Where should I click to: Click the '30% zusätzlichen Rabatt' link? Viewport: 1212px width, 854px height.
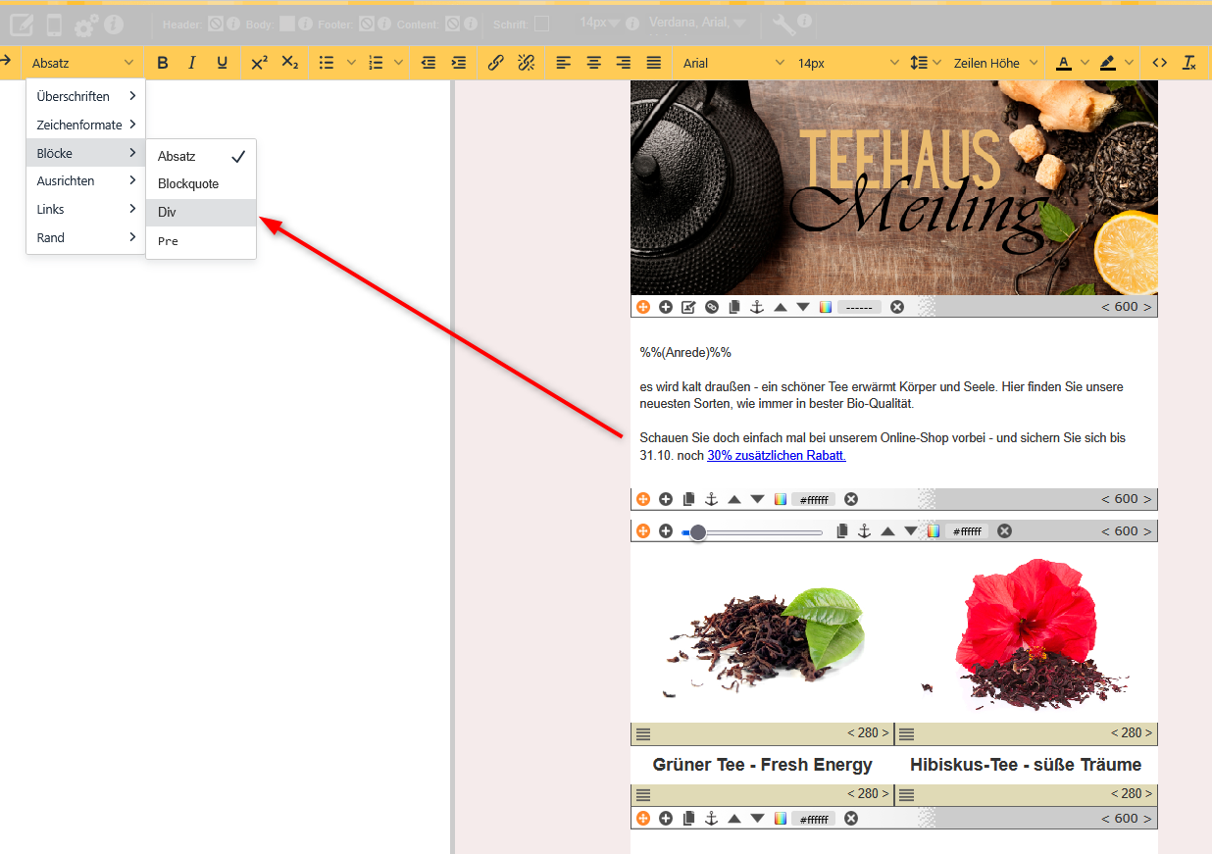coord(776,455)
